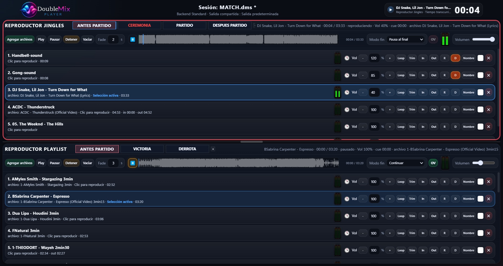Screen dimensions: 503x266
Task: Increase Handbell-sound volume with plus
Action: click(390, 58)
